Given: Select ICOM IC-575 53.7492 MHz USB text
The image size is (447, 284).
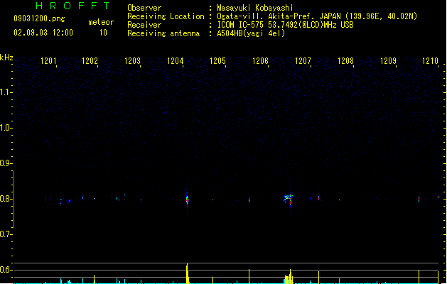Looking at the screenshot, I should tap(286, 25).
